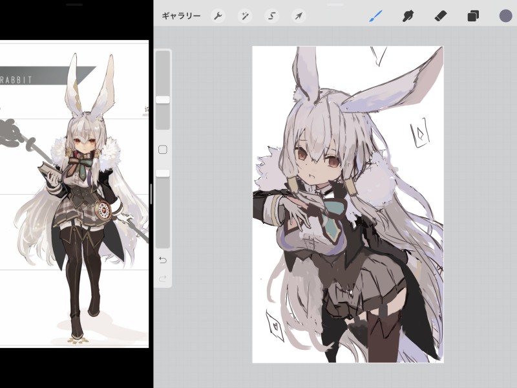Tap the square modify button on sidebar

pyautogui.click(x=163, y=150)
